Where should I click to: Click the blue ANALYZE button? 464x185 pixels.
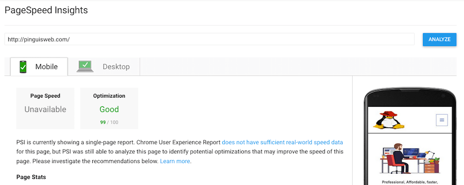coord(439,39)
